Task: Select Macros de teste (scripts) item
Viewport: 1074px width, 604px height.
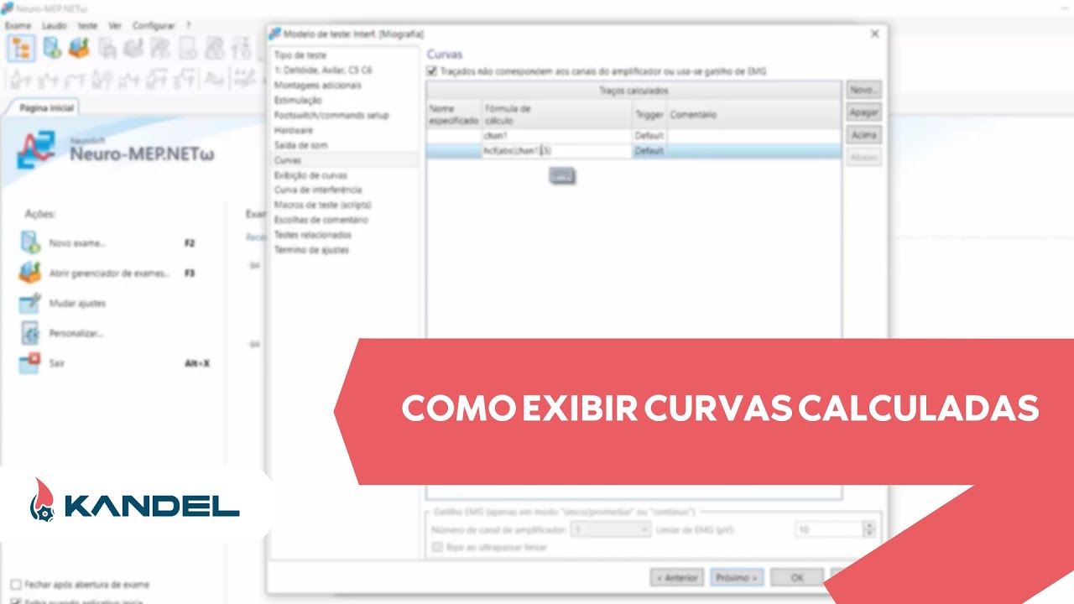Action: tap(323, 205)
